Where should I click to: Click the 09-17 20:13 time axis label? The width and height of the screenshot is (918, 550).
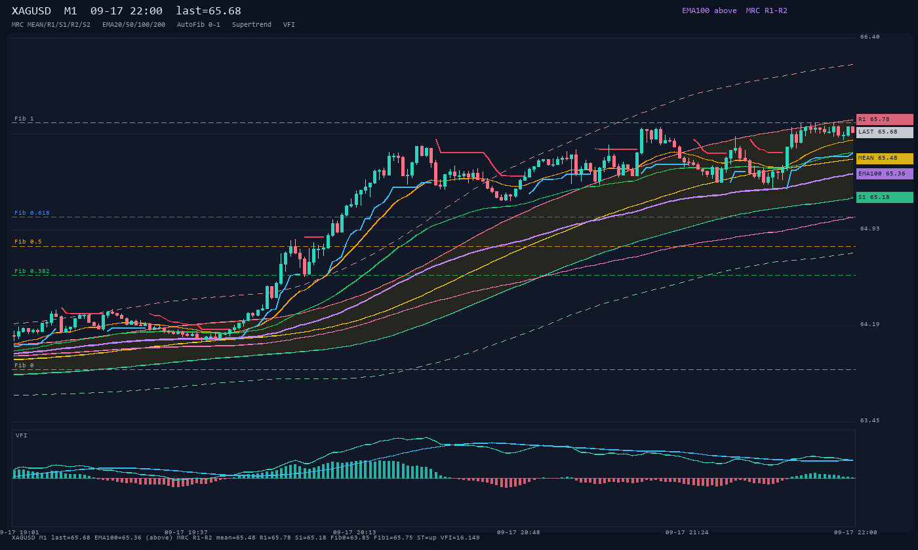tap(355, 532)
